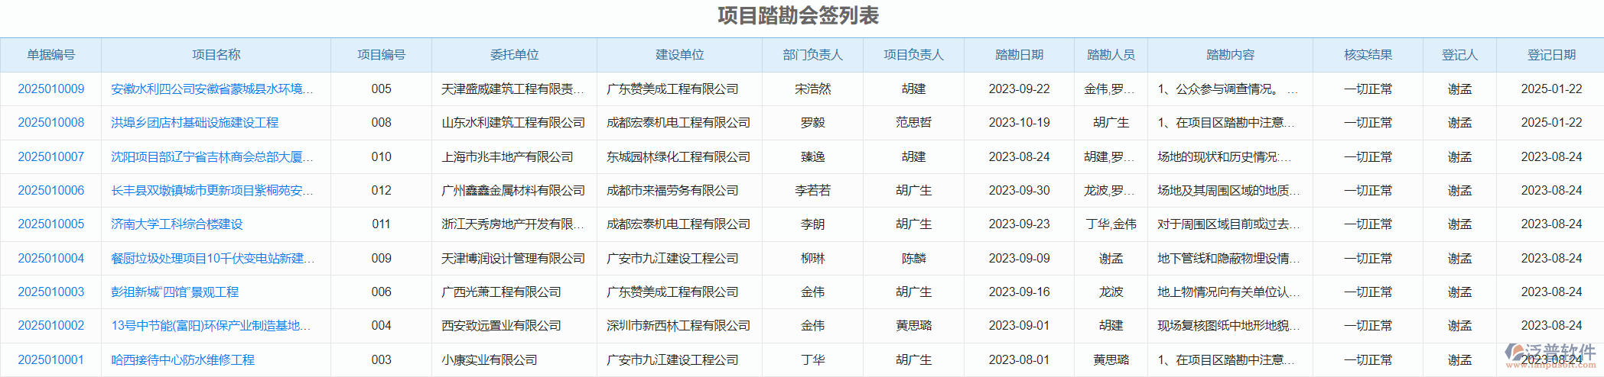Viewport: 1604px width, 377px height.
Task: Sort by 项目名称 column header
Action: [x=216, y=55]
